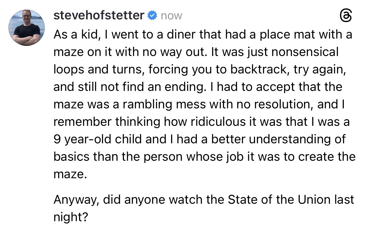Click the phrase "better understanding of"
Screen dimensions: 366x227
coord(278,139)
